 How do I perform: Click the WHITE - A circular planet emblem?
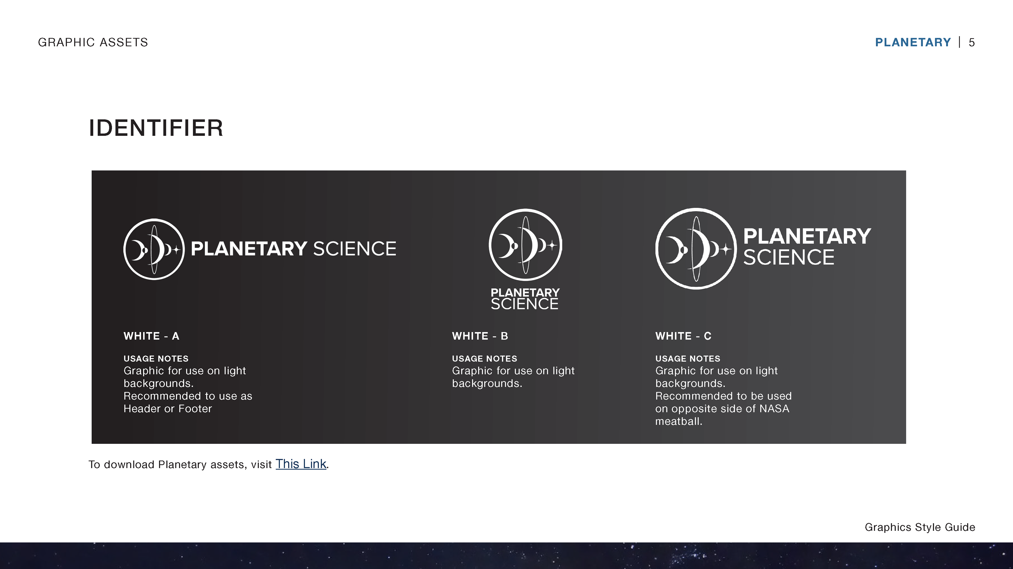tap(154, 249)
